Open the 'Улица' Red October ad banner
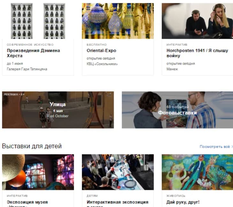The width and height of the screenshot is (233, 207). coord(58,110)
